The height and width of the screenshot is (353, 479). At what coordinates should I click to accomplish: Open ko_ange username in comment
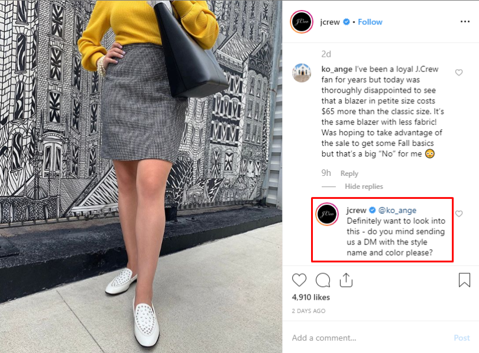point(336,70)
